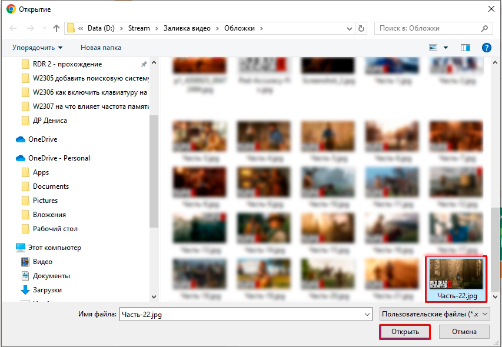Toggle the preview pane icon
502x347 pixels.
pyautogui.click(x=465, y=48)
